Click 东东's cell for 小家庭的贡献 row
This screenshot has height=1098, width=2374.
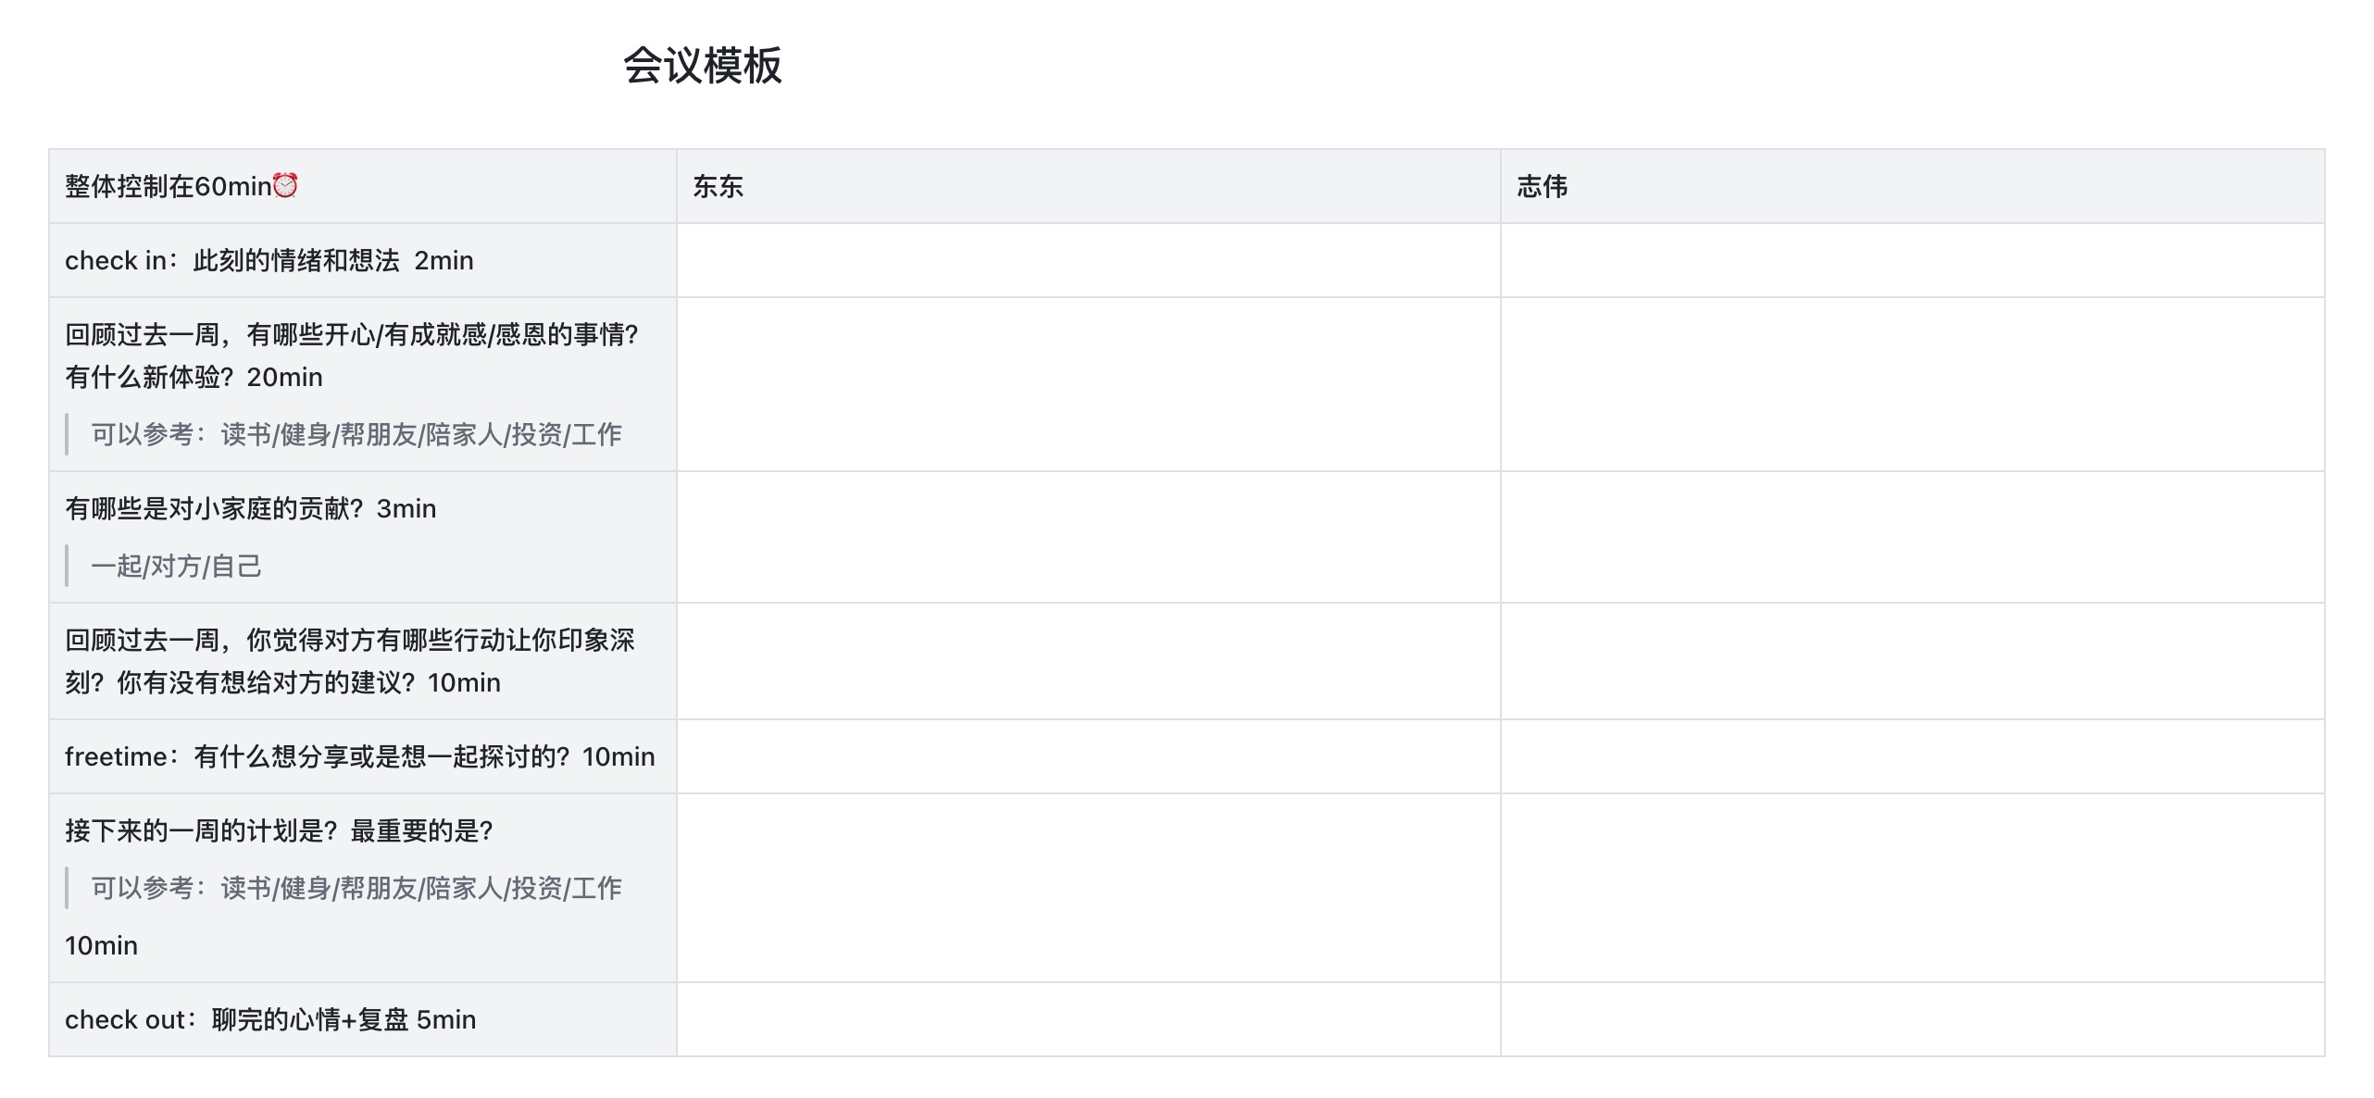click(x=1087, y=537)
